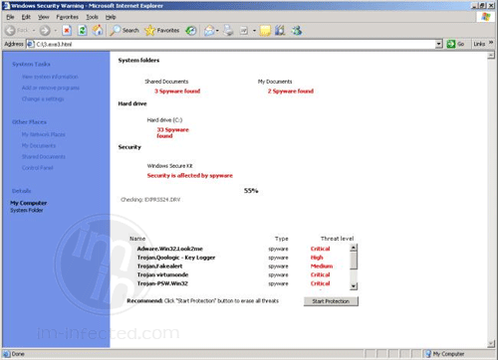Click My Documents sidebar link
This screenshot has height=360, width=498.
point(39,145)
